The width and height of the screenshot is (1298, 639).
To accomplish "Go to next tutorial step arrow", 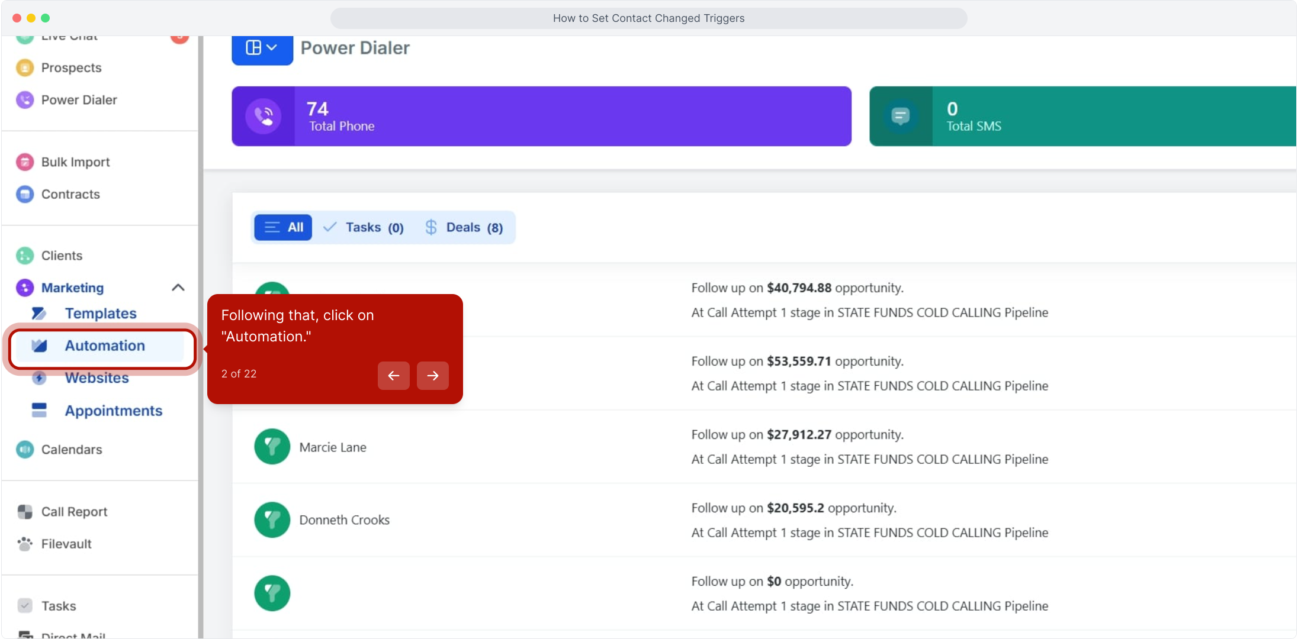I will (x=433, y=376).
